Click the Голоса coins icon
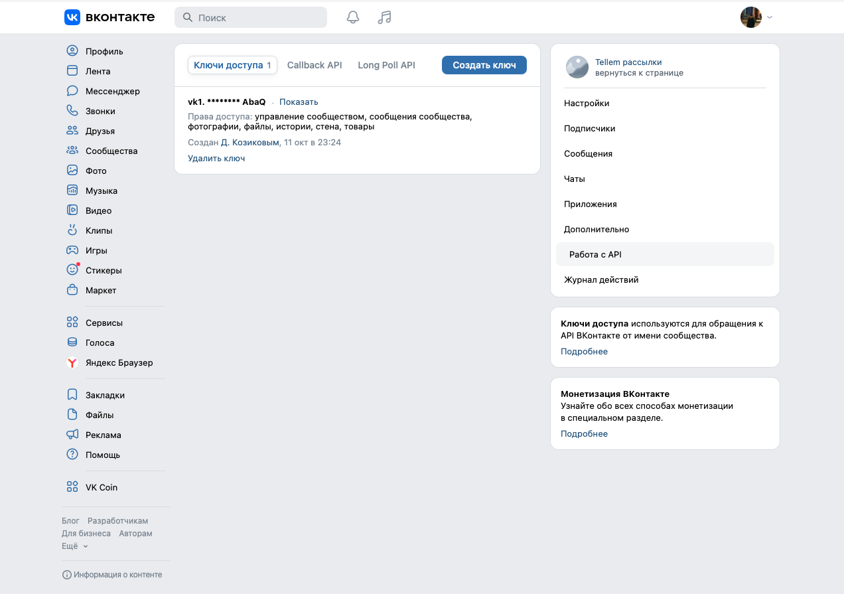Viewport: 844px width, 594px height. [x=72, y=342]
